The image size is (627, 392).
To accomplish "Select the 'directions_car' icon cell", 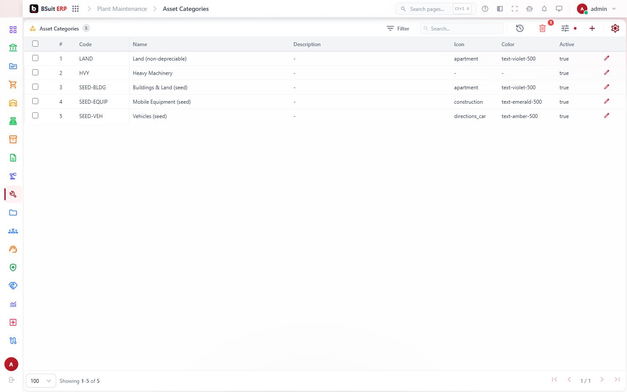I will coord(470,116).
